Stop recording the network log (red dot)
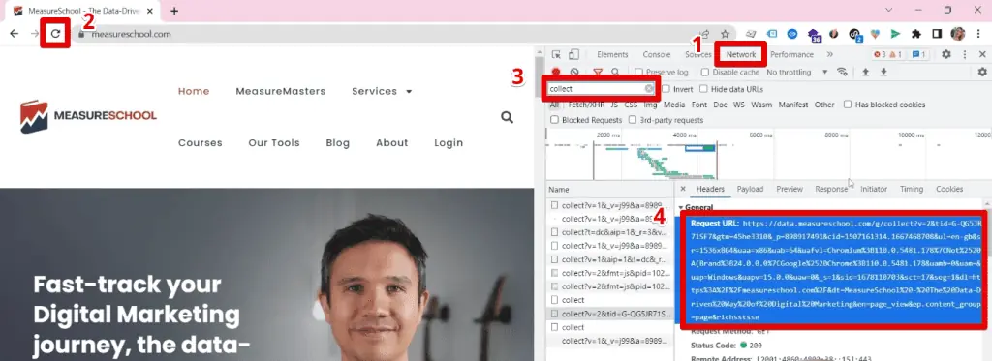 [556, 72]
